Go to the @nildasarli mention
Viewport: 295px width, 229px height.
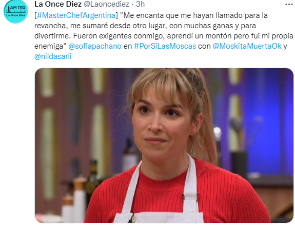pyautogui.click(x=53, y=56)
